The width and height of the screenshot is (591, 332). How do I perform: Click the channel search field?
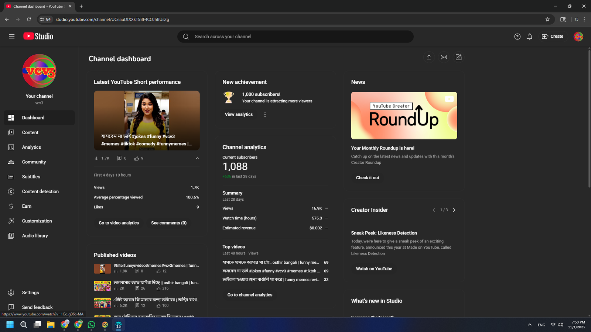(x=295, y=37)
